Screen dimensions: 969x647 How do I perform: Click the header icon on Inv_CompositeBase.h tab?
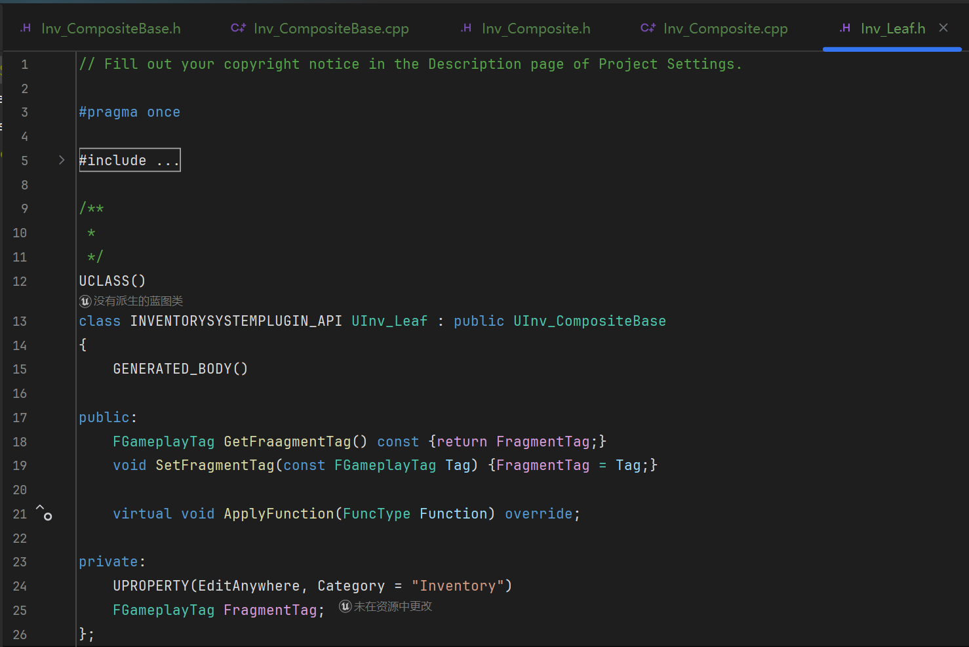pyautogui.click(x=26, y=28)
